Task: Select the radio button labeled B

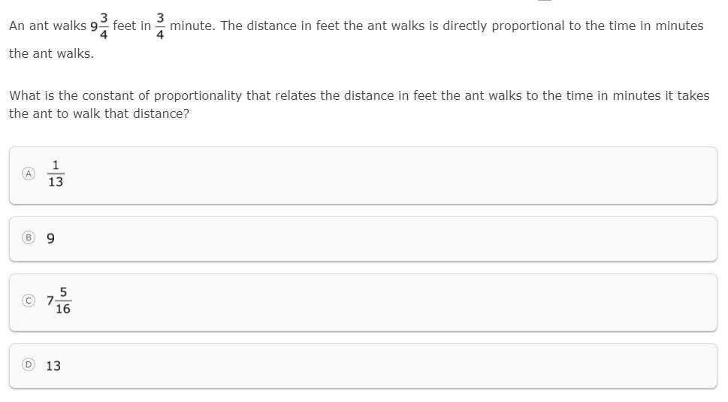Action: [29, 237]
